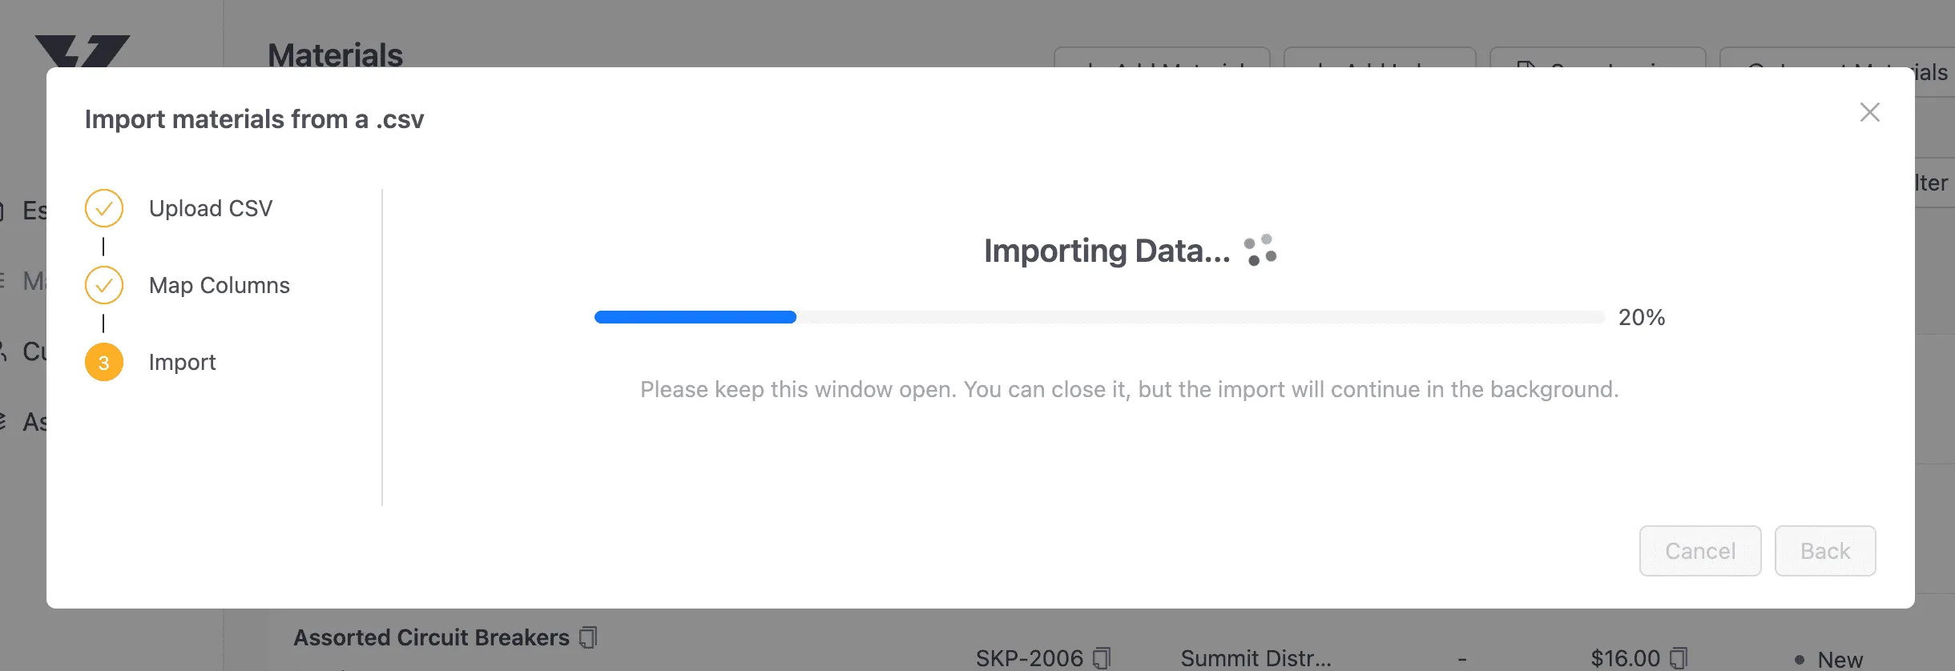Image resolution: width=1955 pixels, height=671 pixels.
Task: Click the copy icon beside Assorted Circuit Breakers
Action: pyautogui.click(x=589, y=637)
